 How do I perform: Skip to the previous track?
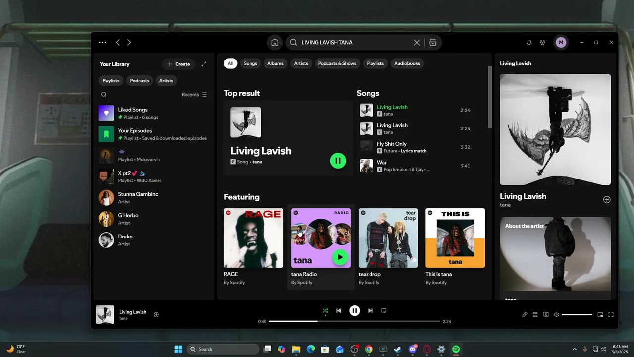(x=339, y=311)
